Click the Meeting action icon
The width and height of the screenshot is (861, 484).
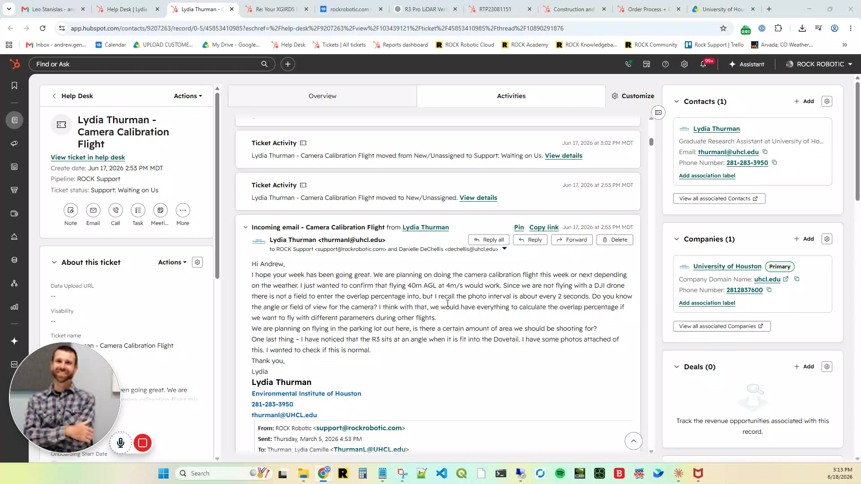click(161, 210)
